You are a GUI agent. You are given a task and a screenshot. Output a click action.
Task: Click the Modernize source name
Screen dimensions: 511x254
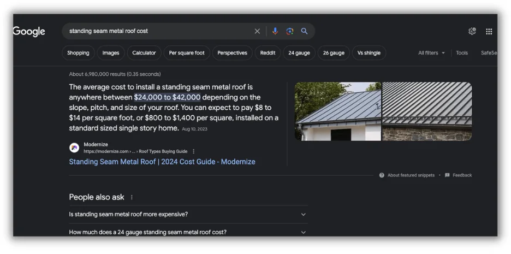(96, 144)
